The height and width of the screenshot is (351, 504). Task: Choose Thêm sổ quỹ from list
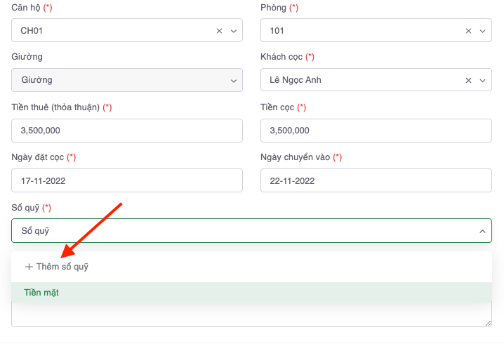click(62, 267)
